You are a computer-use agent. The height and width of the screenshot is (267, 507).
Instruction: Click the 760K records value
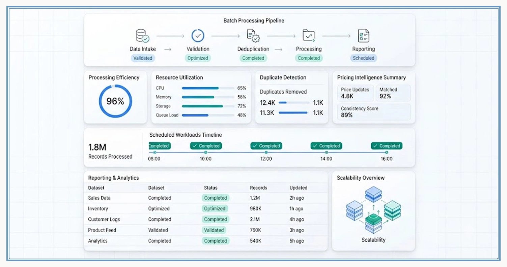(x=255, y=230)
